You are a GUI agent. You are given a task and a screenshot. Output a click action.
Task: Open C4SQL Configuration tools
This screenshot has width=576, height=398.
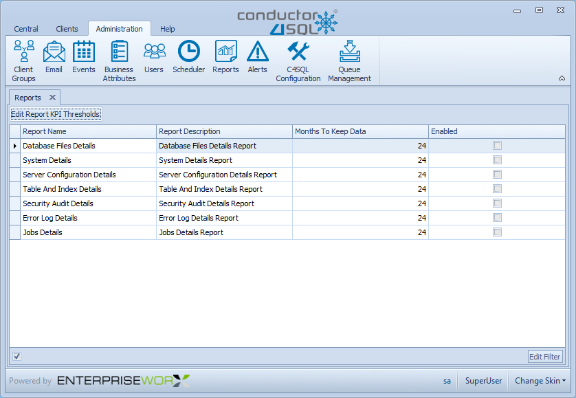click(x=298, y=61)
